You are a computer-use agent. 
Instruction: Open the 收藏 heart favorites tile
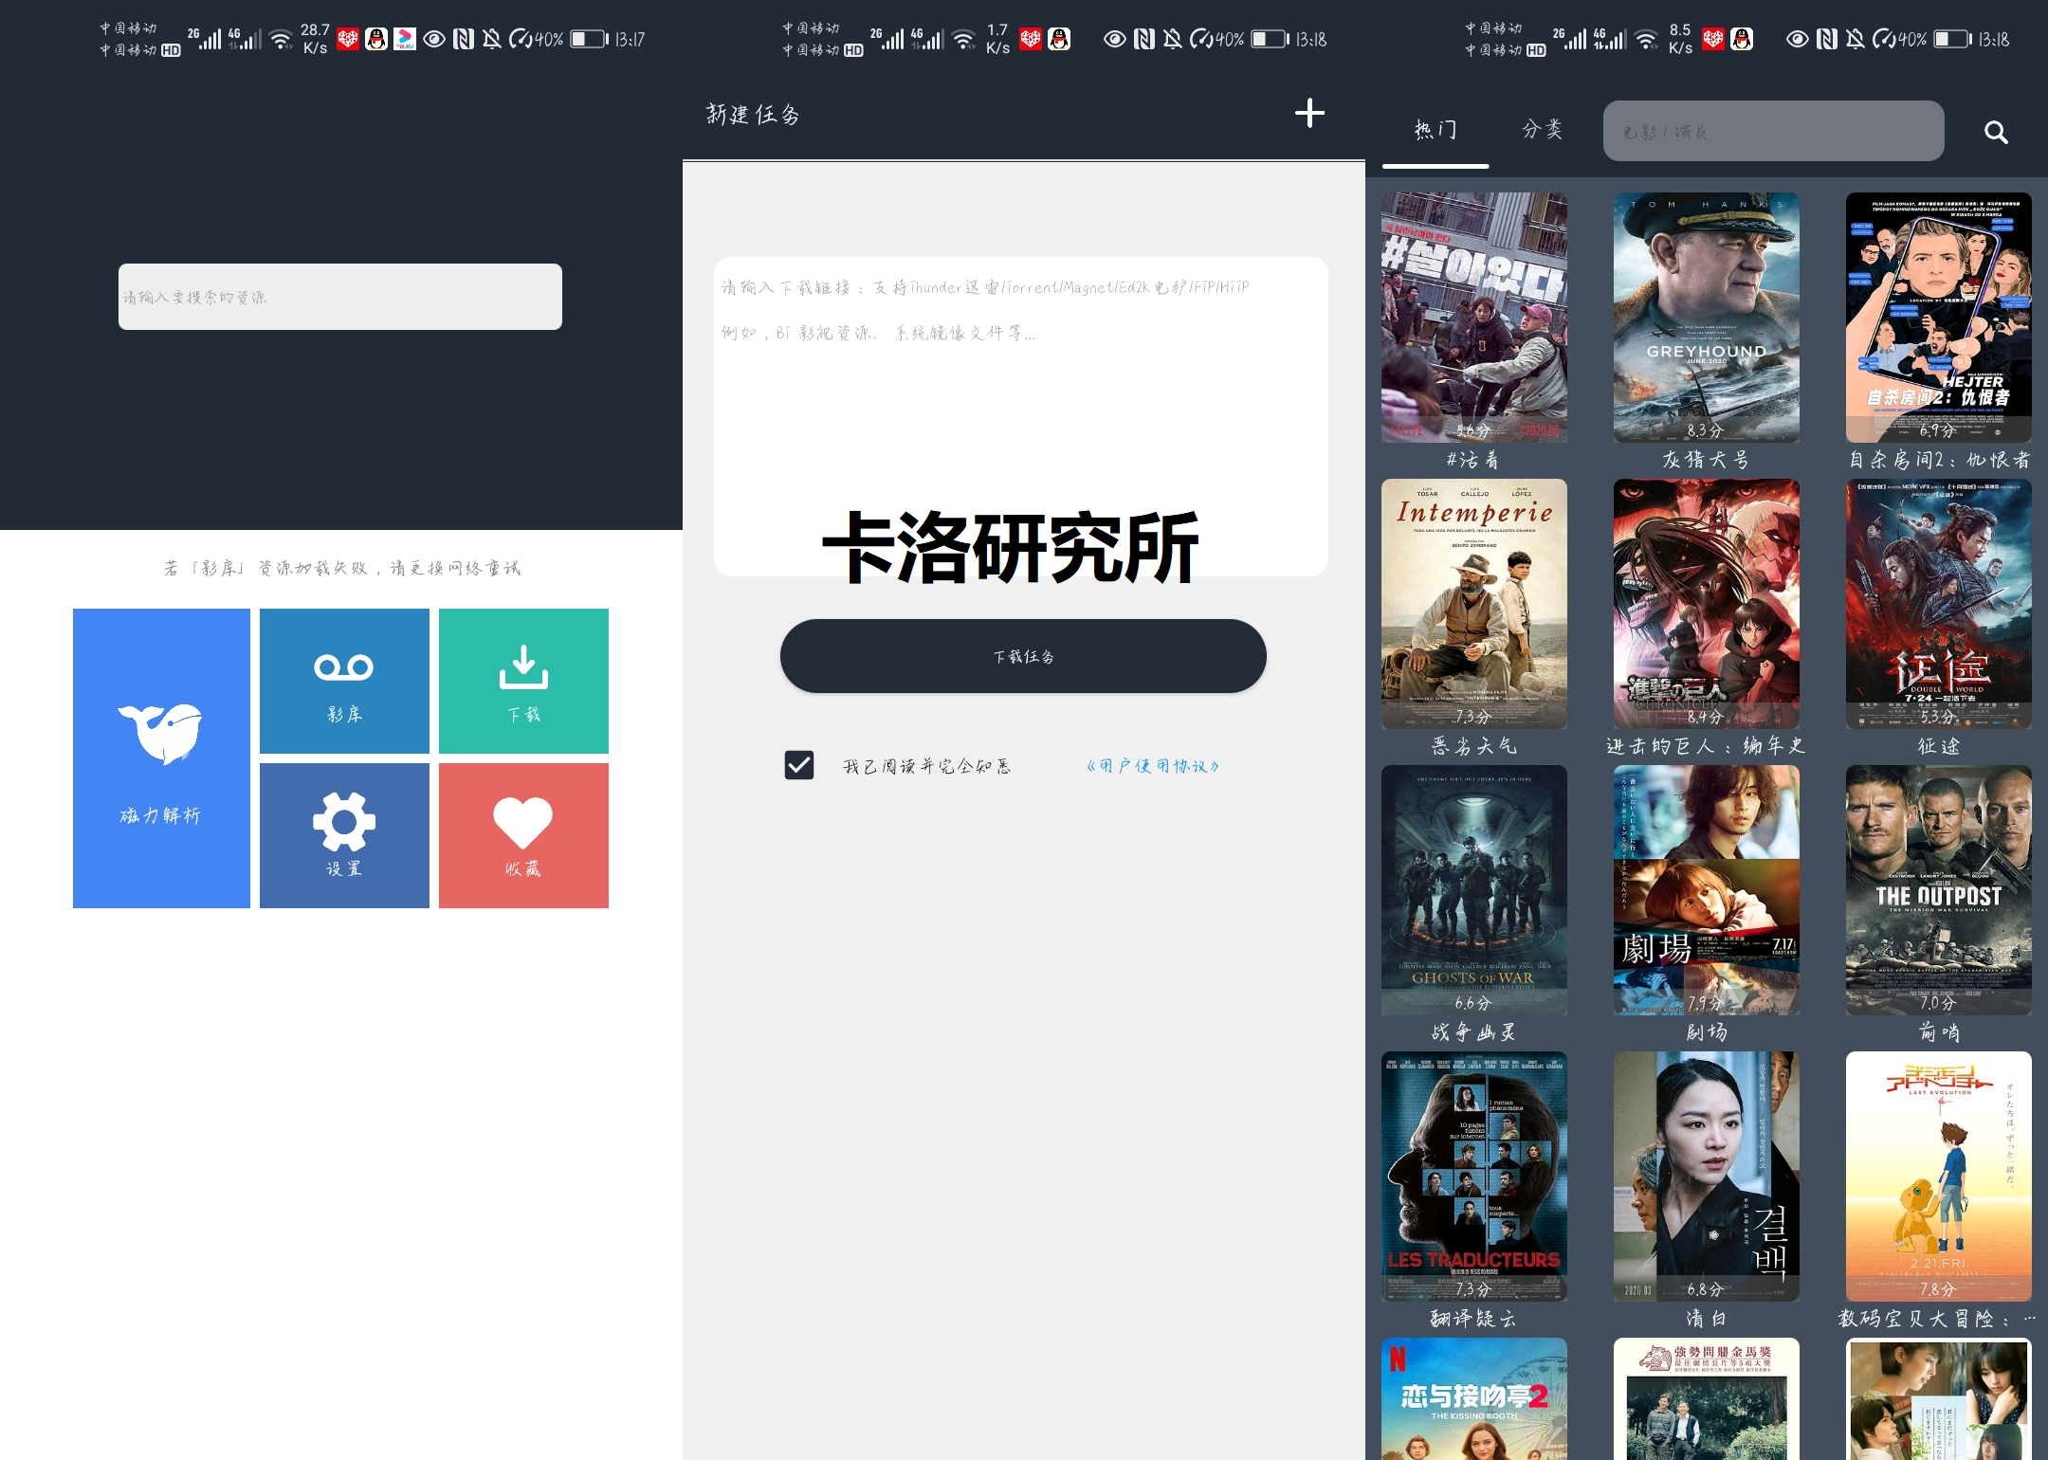click(523, 835)
